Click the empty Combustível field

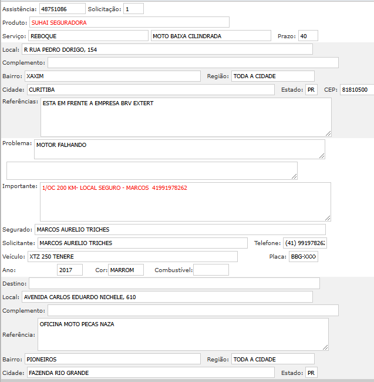[x=211, y=270]
